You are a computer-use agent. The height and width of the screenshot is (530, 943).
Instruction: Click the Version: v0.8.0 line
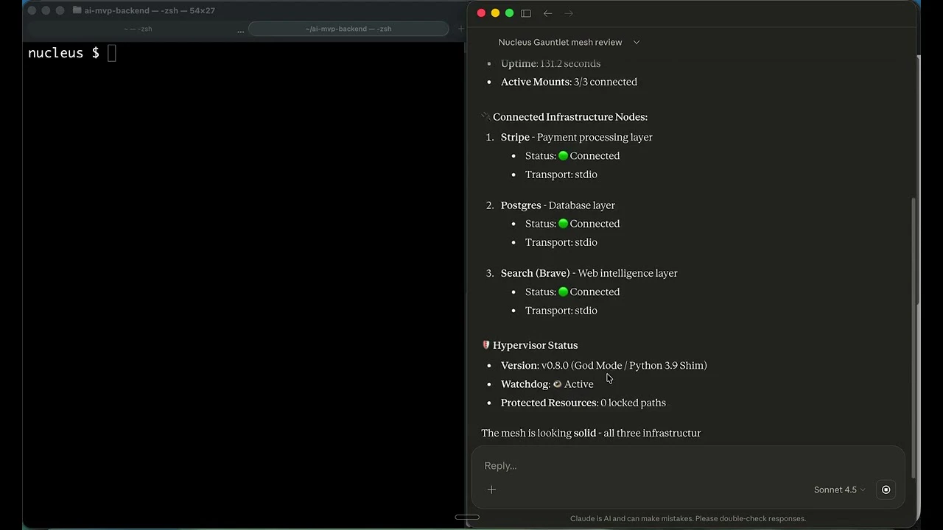[603, 365]
